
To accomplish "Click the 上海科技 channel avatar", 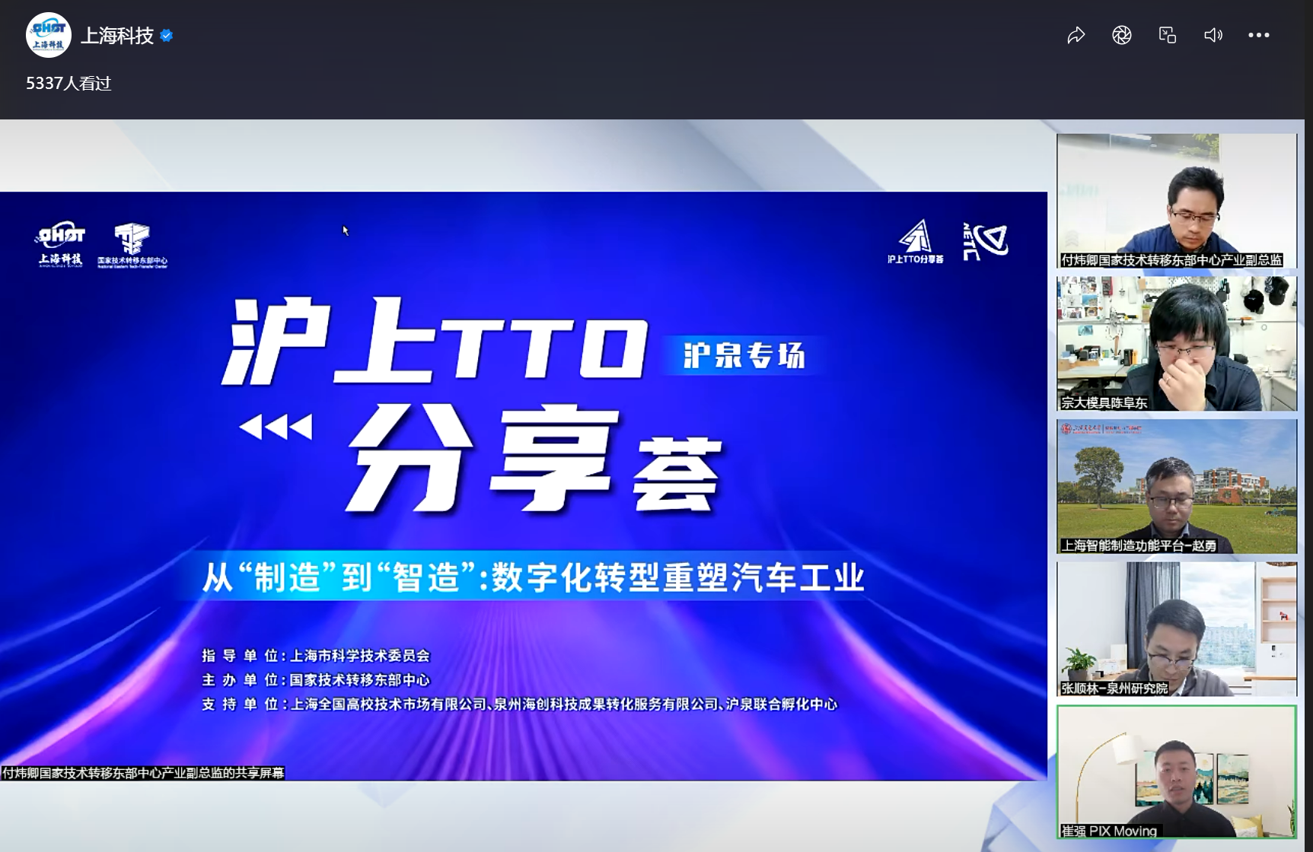I will (x=48, y=35).
